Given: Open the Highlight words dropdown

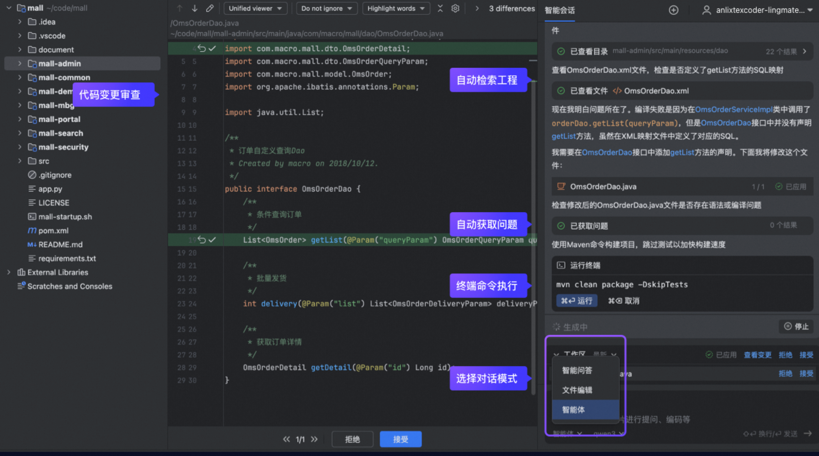Looking at the screenshot, I should 396,8.
